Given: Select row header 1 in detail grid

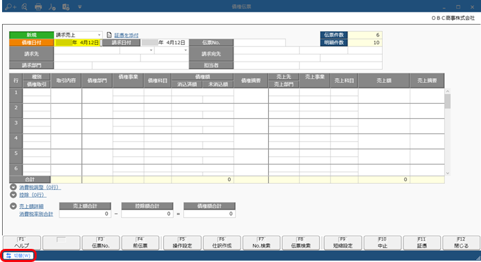Looking at the screenshot, I should pyautogui.click(x=16, y=95).
